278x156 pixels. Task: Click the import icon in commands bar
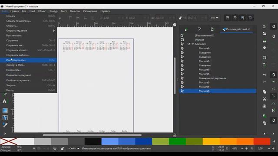coord(264,58)
